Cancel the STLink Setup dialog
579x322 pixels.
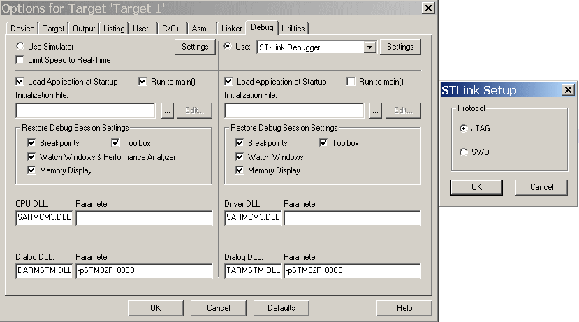click(x=541, y=187)
